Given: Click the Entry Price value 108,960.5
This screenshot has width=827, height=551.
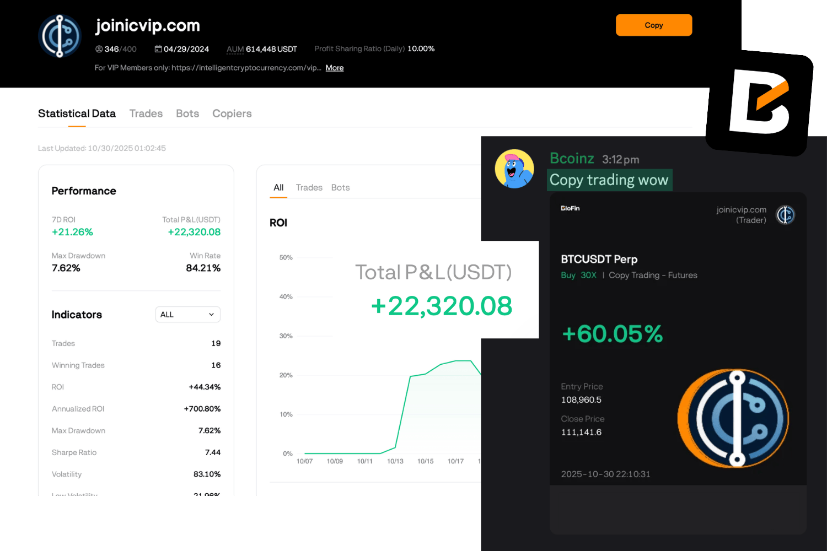Looking at the screenshot, I should click(581, 400).
